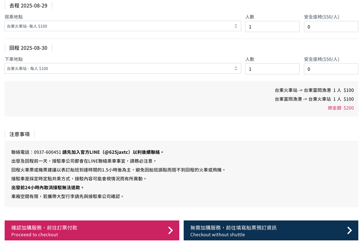
Task: Click the 回程 2025-08-30 heading
Action: coord(28,48)
